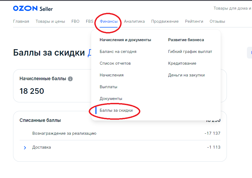Go to the Аналитика tab
The height and width of the screenshot is (178, 252).
tap(134, 21)
